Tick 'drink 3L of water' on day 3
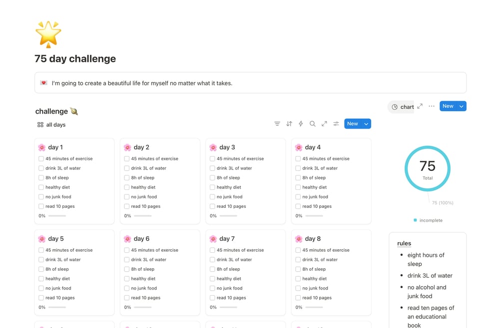Image resolution: width=502 pixels, height=328 pixels. click(x=212, y=168)
